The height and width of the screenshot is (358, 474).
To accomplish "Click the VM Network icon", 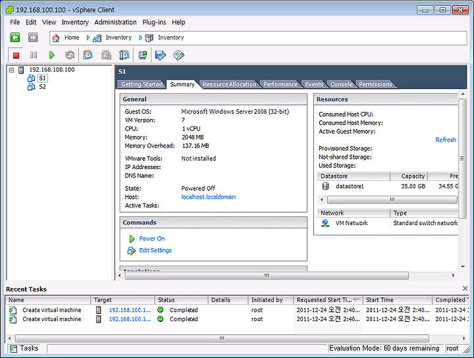I will 325,223.
